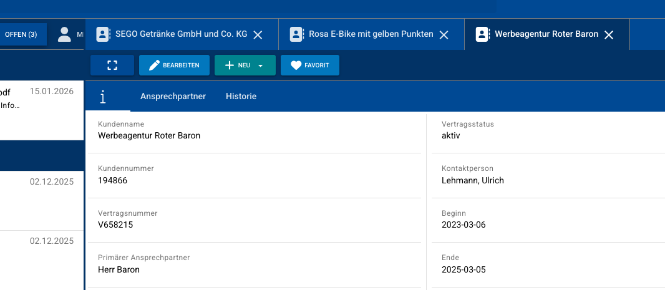Open the Historie tab
Image resolution: width=665 pixels, height=290 pixels.
[x=241, y=97]
